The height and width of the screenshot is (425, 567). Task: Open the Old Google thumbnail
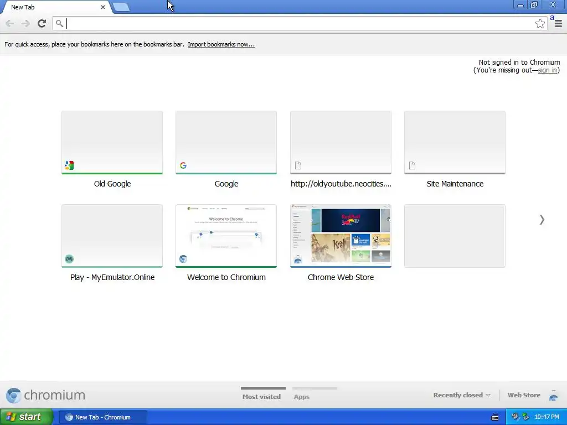[112, 142]
